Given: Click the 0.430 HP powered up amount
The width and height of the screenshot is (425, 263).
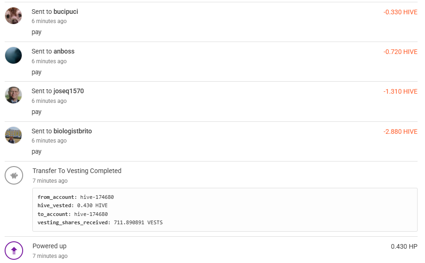Looking at the screenshot, I should point(404,246).
